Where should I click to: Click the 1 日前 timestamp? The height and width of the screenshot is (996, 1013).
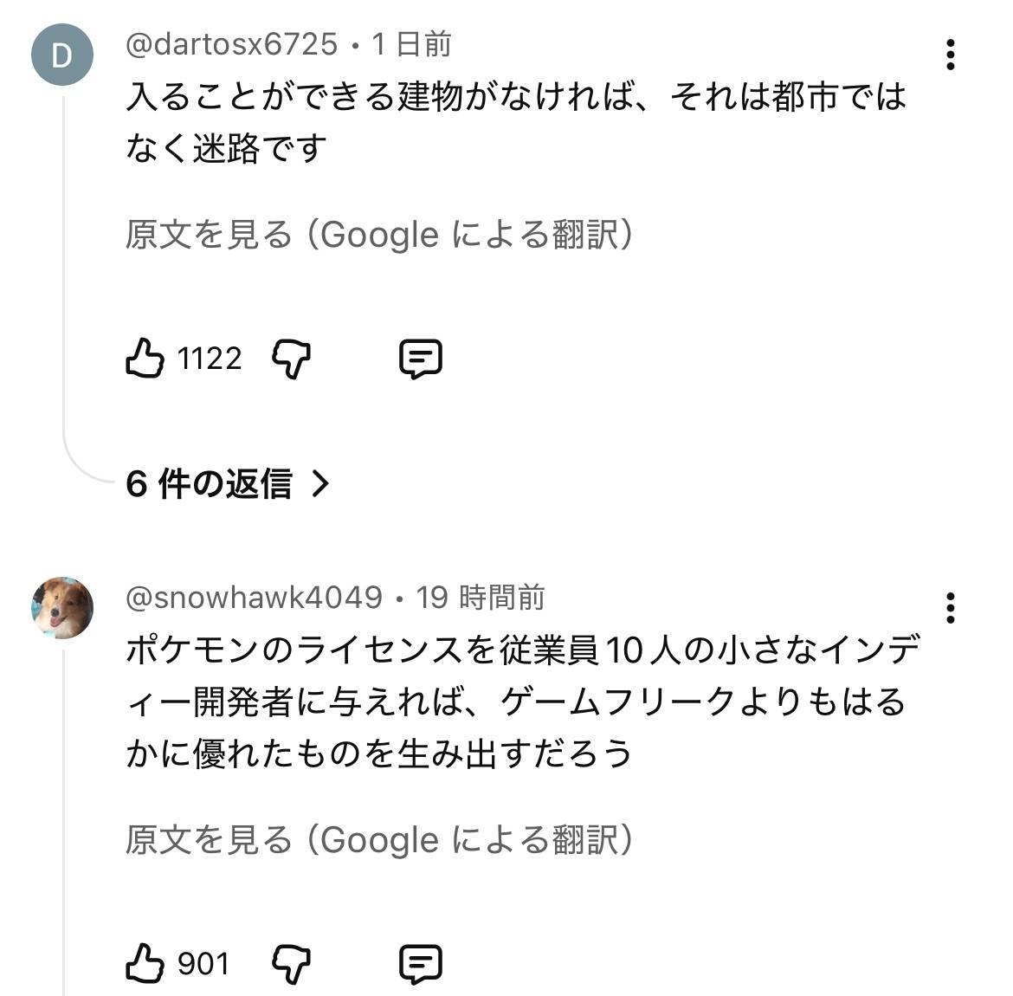tap(411, 44)
